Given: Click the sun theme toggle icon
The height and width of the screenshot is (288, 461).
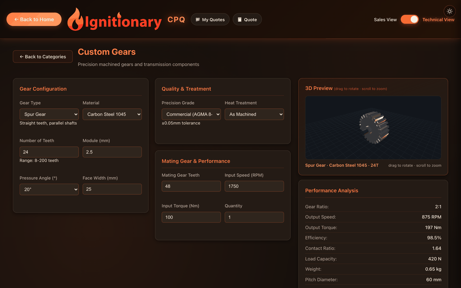Looking at the screenshot, I should pos(449,11).
